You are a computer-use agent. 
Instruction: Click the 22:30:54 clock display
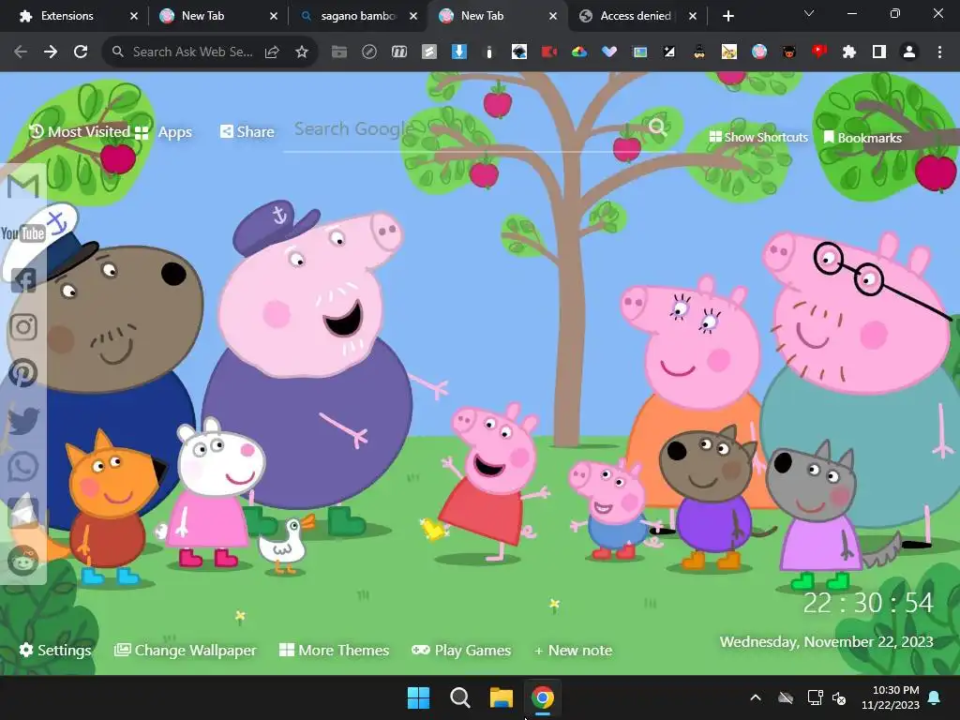pos(868,603)
